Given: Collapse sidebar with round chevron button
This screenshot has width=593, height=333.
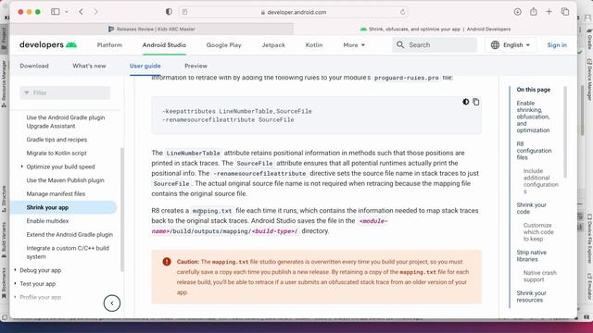Looking at the screenshot, I should tap(111, 303).
